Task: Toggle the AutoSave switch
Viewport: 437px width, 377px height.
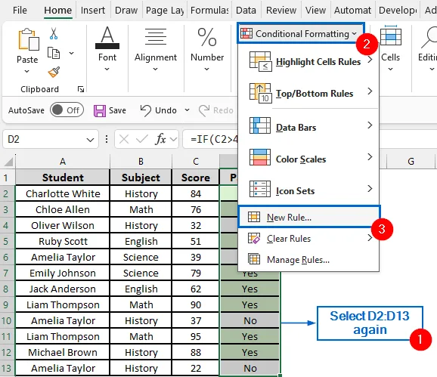Action: 67,110
